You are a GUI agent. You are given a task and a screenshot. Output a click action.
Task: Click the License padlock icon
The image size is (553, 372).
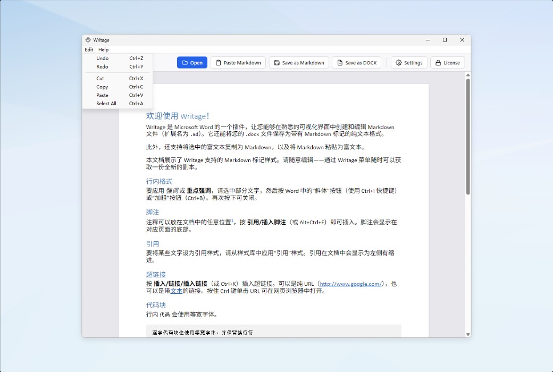pos(439,62)
